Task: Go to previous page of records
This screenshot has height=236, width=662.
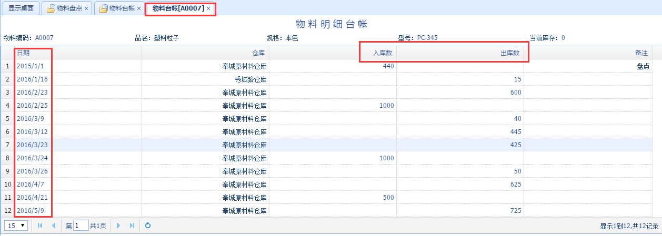Action: tap(53, 225)
